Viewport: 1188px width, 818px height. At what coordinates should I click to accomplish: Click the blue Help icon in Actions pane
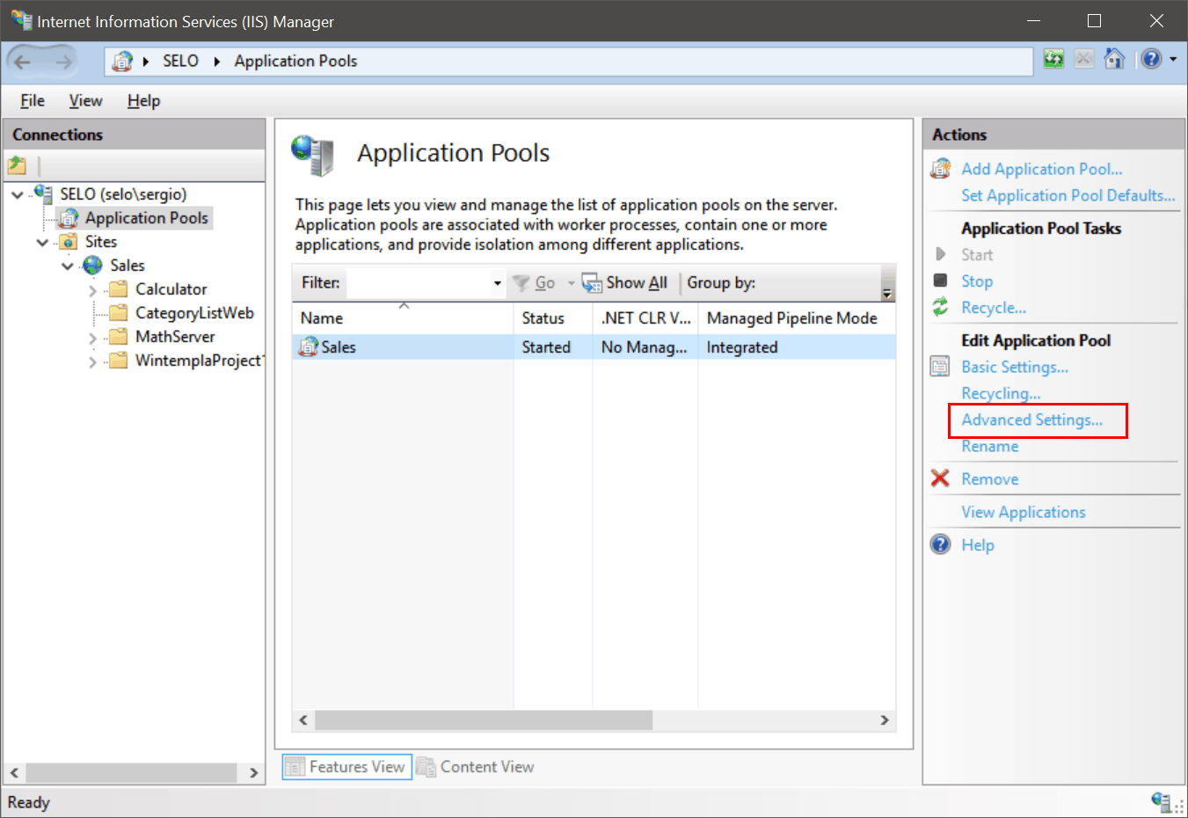point(940,544)
